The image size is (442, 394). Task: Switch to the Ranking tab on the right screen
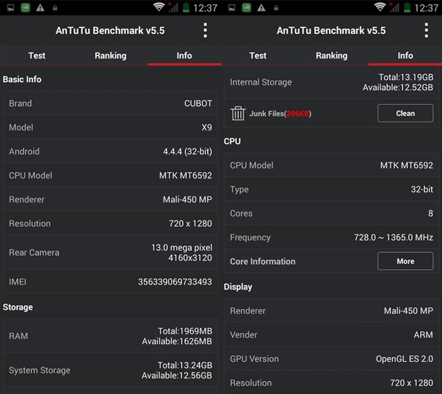[331, 55]
